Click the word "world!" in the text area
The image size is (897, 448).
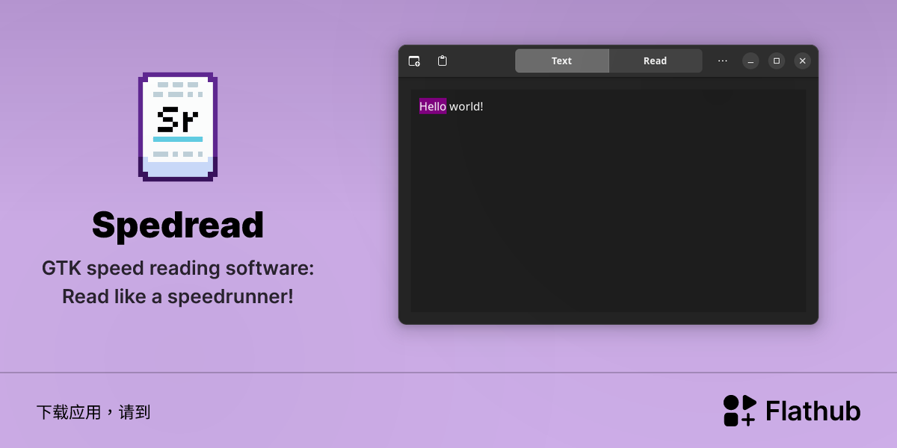tap(466, 106)
